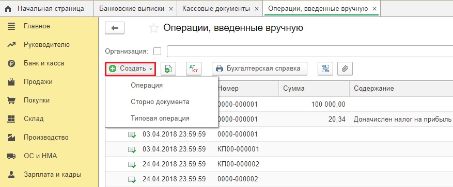Close the Кассовые документы tab
This screenshot has height=187, width=453.
(256, 9)
